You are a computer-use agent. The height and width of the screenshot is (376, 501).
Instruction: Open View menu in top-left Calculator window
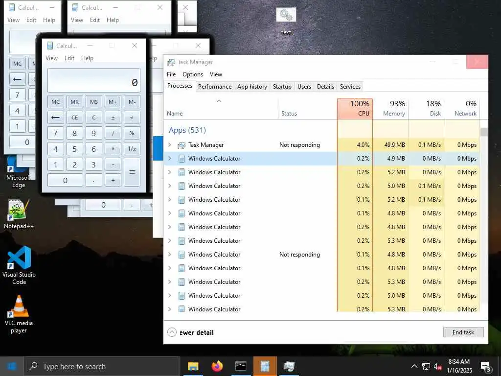pyautogui.click(x=13, y=20)
